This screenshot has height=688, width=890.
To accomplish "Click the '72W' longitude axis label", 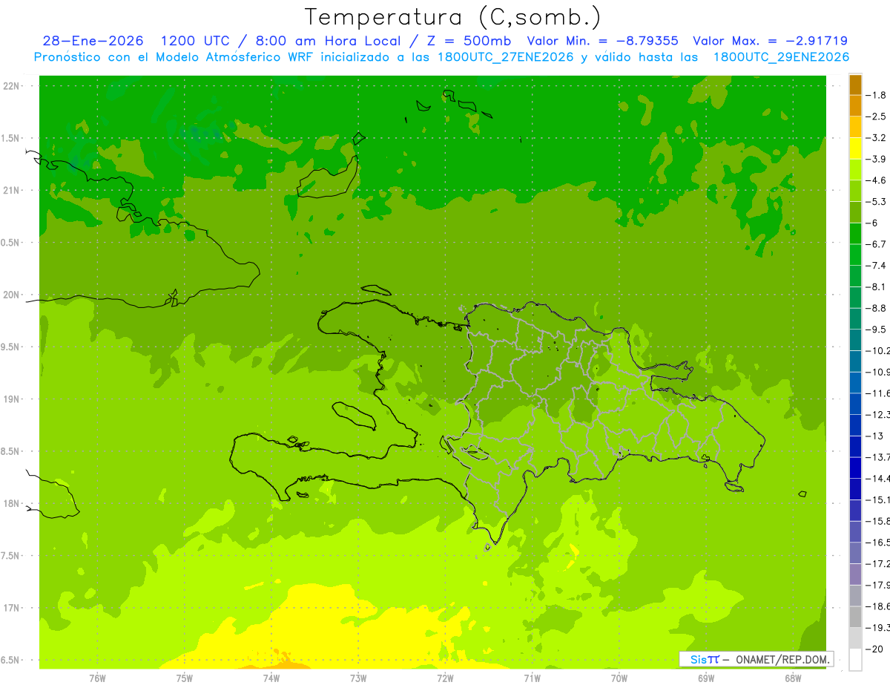I will pyautogui.click(x=446, y=678).
